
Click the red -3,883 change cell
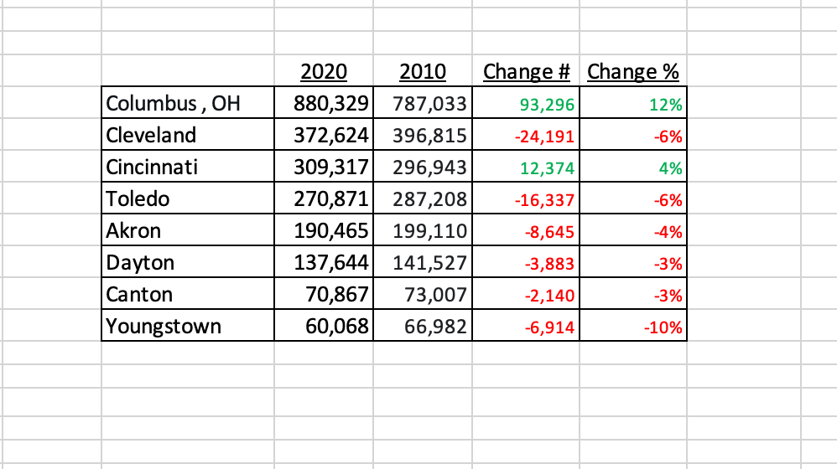point(526,261)
